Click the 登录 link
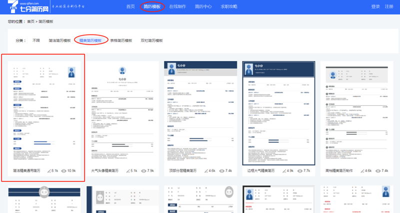This screenshot has height=213, width=400. pos(375,7)
